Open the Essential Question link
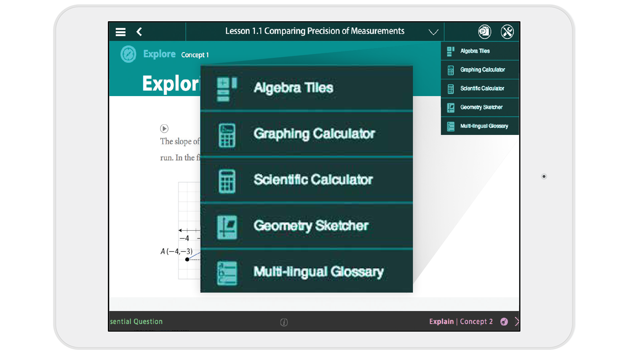Screen dimensions: 628x353 [136, 321]
